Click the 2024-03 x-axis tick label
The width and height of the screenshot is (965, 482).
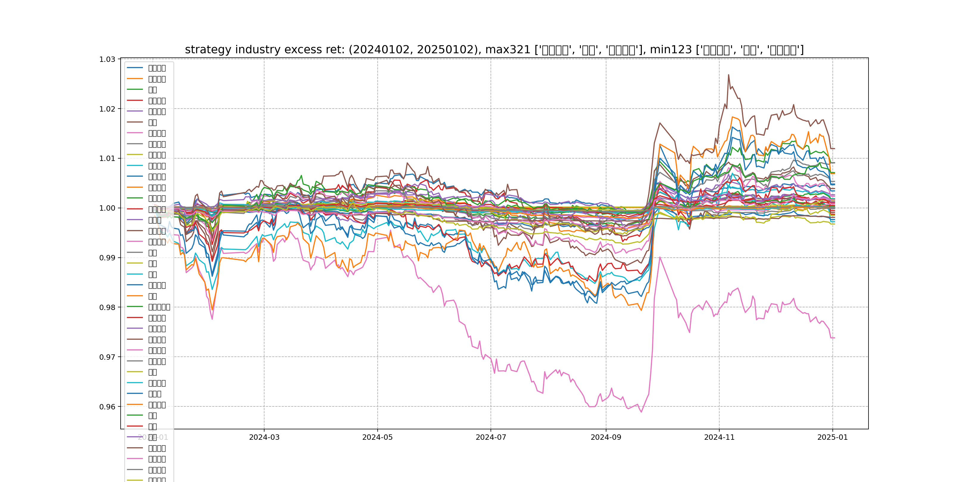pos(264,437)
